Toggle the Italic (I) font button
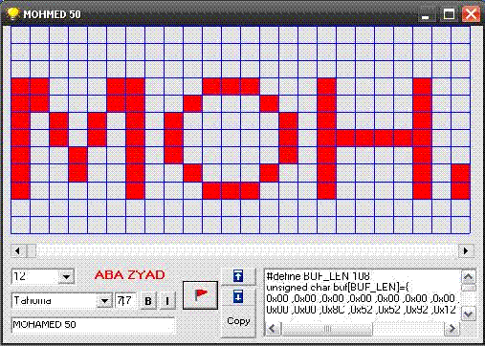 coord(167,301)
